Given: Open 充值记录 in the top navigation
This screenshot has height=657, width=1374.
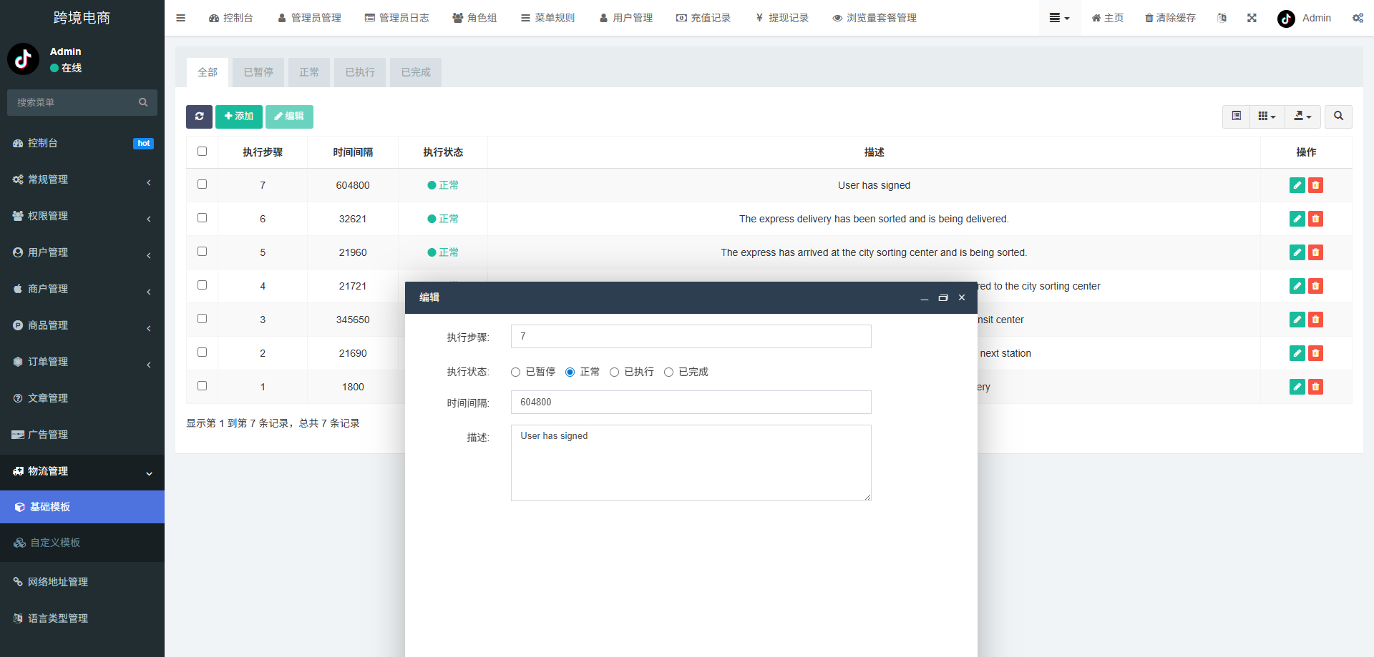Looking at the screenshot, I should pos(703,18).
